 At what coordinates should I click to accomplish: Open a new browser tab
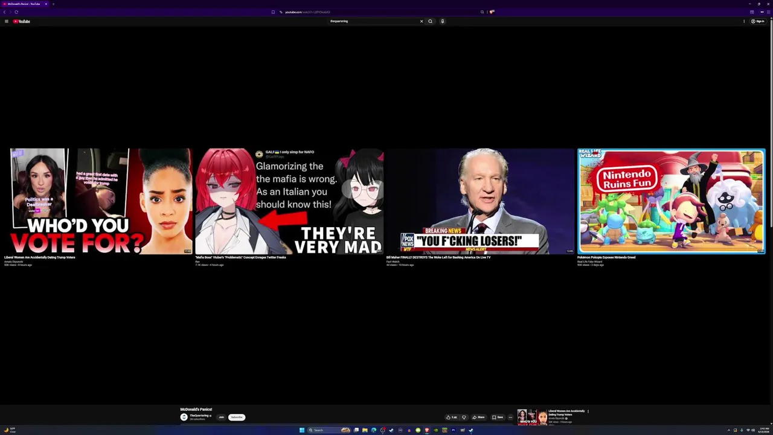coord(53,4)
